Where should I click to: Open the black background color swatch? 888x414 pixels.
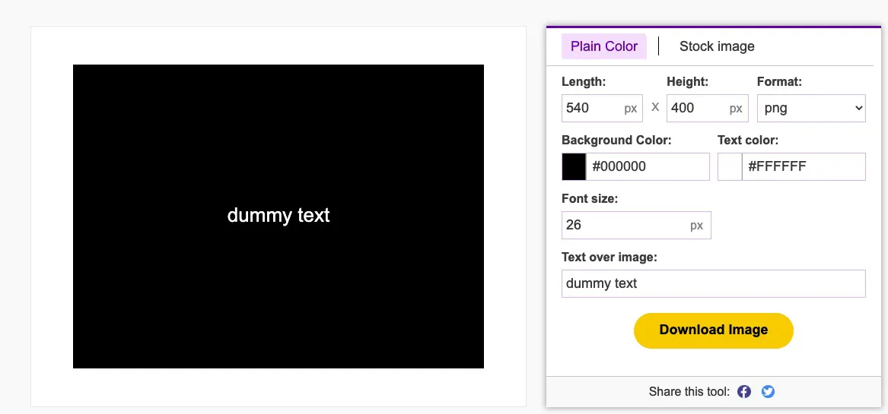(574, 167)
